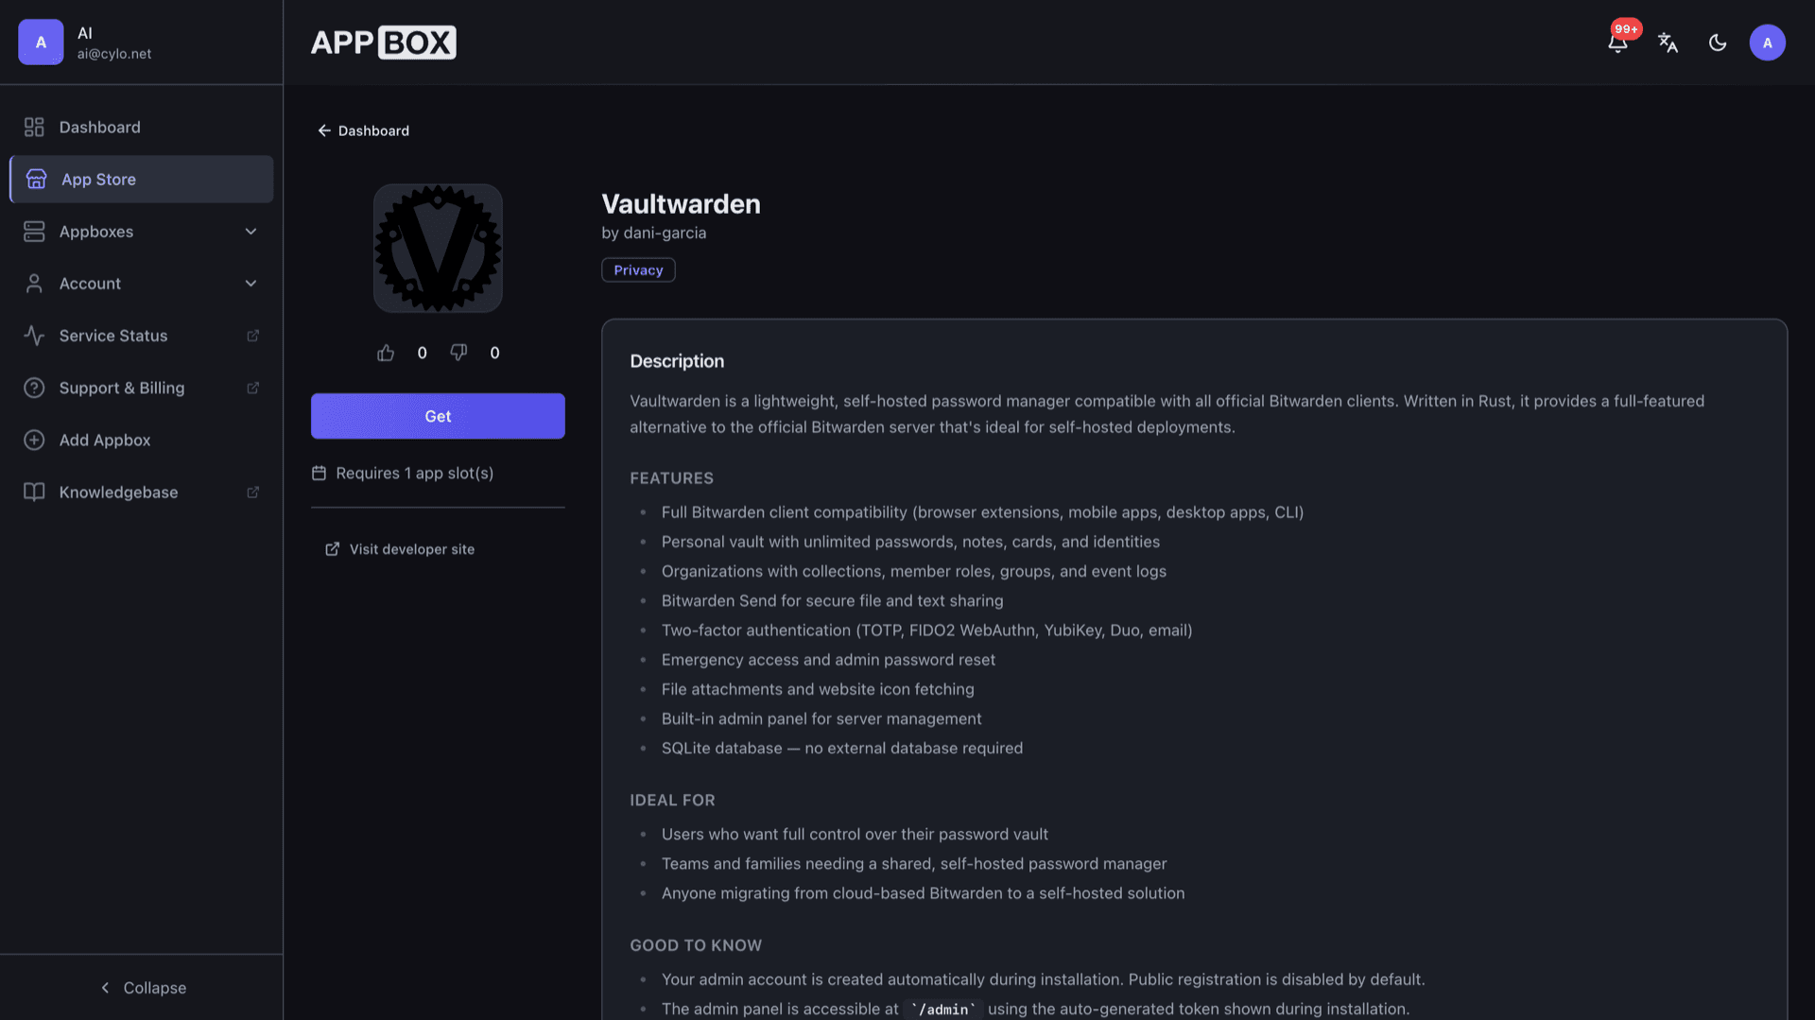
Task: Expand the Account chevron
Action: coord(251,284)
